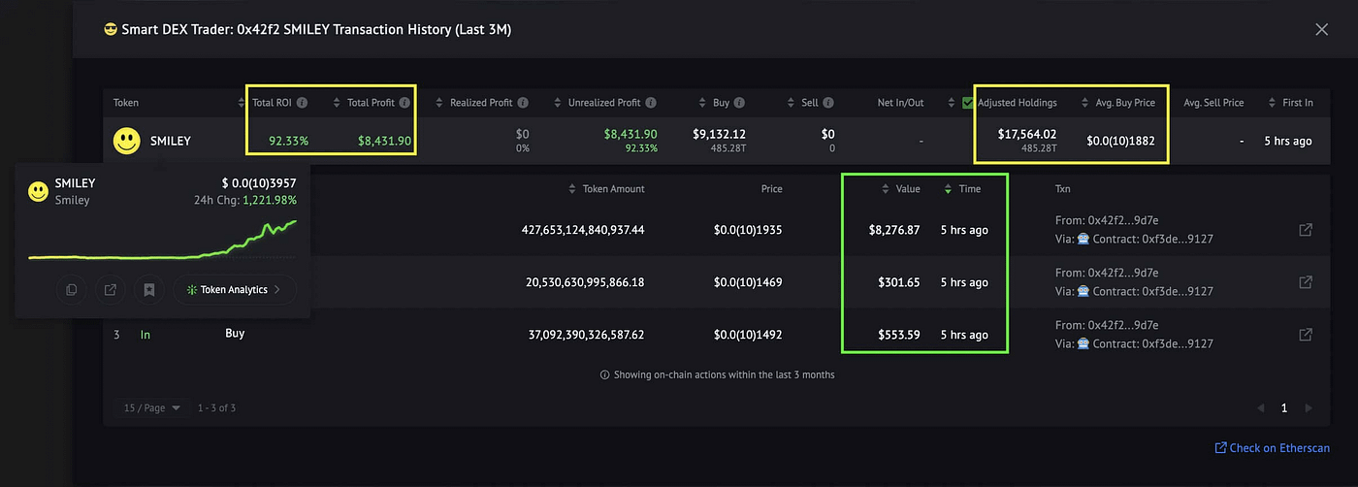The height and width of the screenshot is (487, 1358).
Task: Click the SMILEY price chart in popup
Action: click(x=163, y=241)
